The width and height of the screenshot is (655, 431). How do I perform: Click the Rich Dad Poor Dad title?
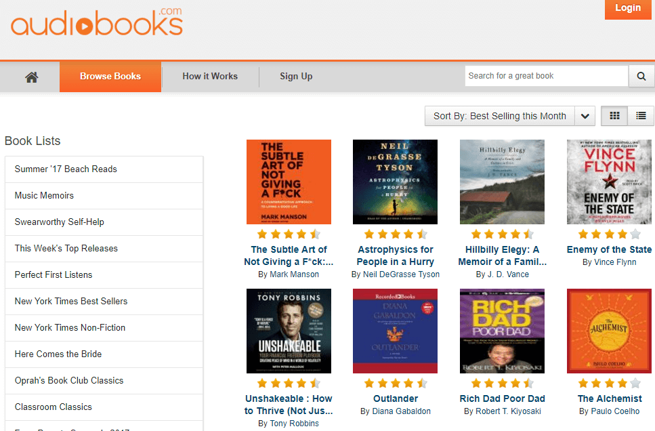tap(502, 399)
